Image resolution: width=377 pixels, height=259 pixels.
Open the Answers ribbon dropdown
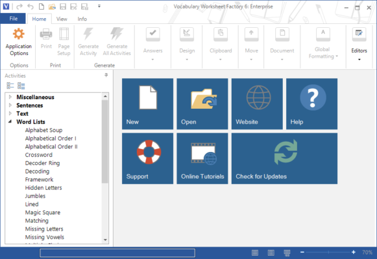(x=153, y=44)
